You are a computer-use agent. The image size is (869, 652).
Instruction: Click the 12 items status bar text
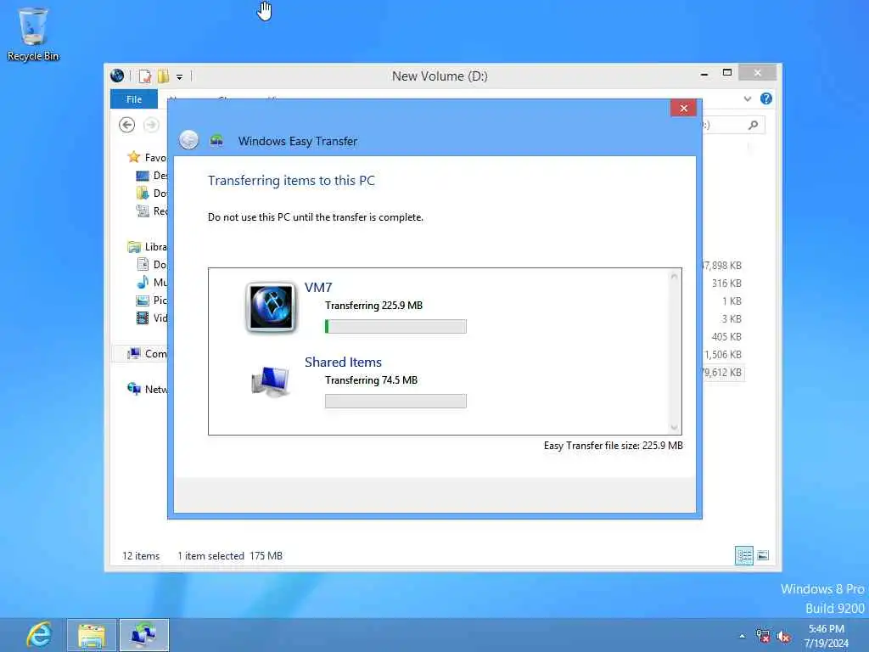[x=141, y=556]
